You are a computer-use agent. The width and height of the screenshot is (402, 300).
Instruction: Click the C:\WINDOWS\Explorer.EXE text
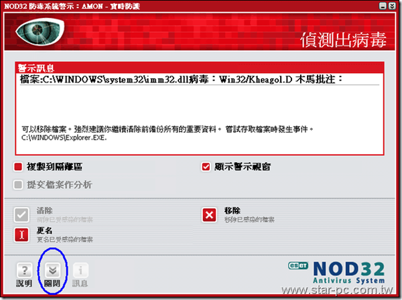click(64, 138)
